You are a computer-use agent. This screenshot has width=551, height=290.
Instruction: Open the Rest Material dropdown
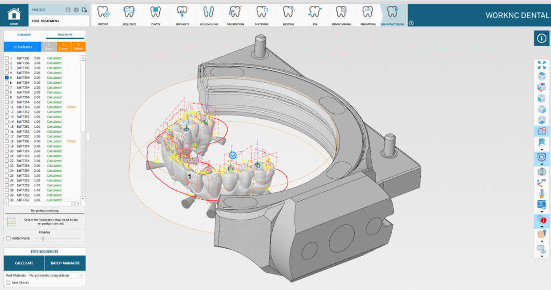click(x=55, y=275)
